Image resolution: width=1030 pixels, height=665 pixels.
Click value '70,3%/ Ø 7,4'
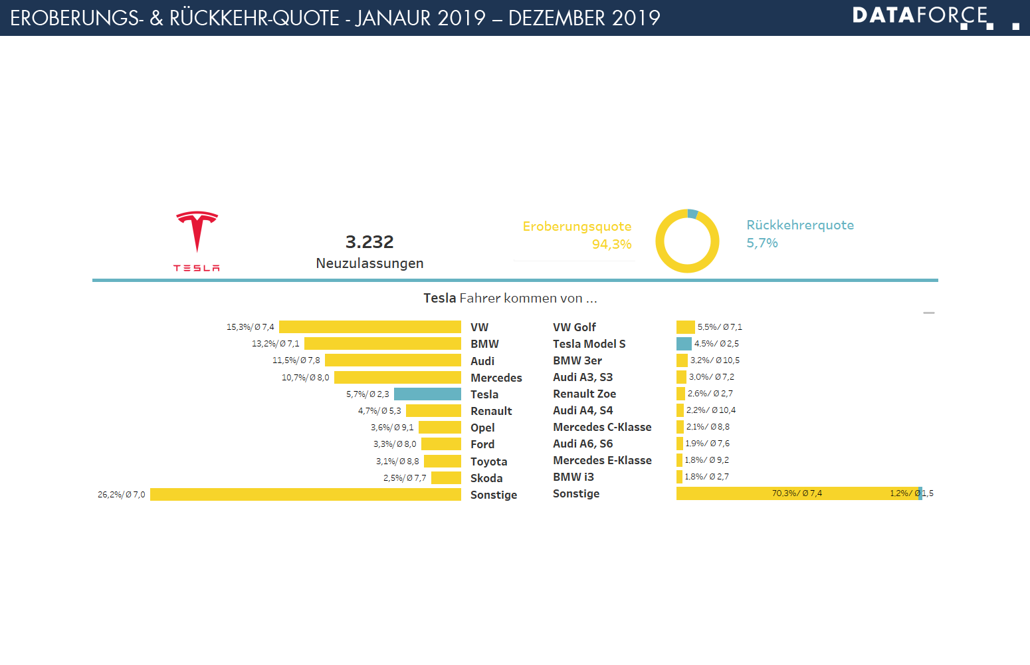click(797, 493)
